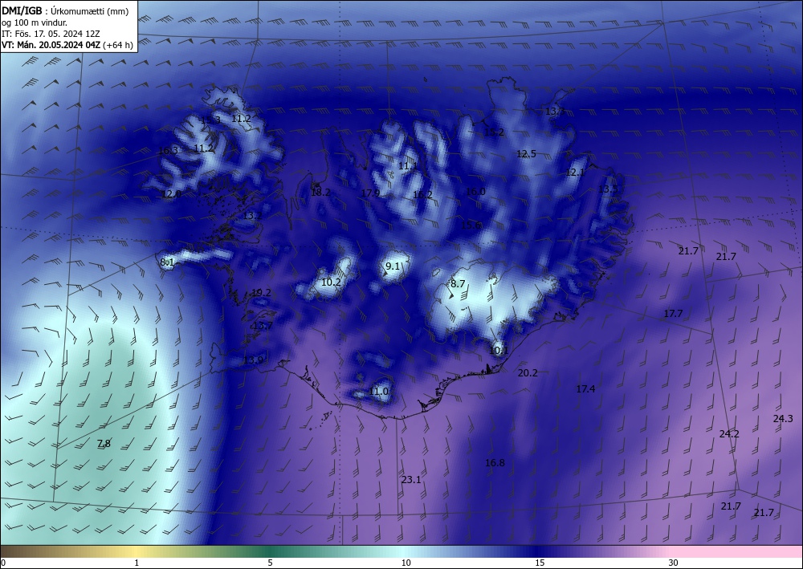This screenshot has width=803, height=569.
Task: Click the 7.8 value on the map
Action: pyautogui.click(x=104, y=444)
